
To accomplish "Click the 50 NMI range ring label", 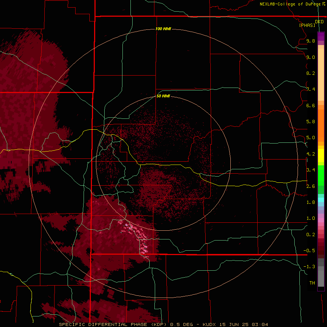I will (x=163, y=96).
